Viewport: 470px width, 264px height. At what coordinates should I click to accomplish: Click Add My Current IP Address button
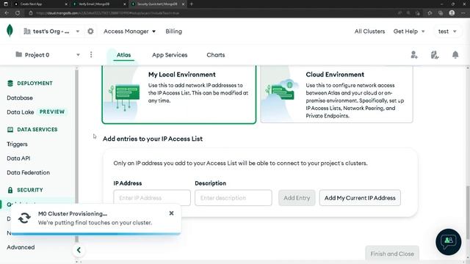[x=360, y=198]
